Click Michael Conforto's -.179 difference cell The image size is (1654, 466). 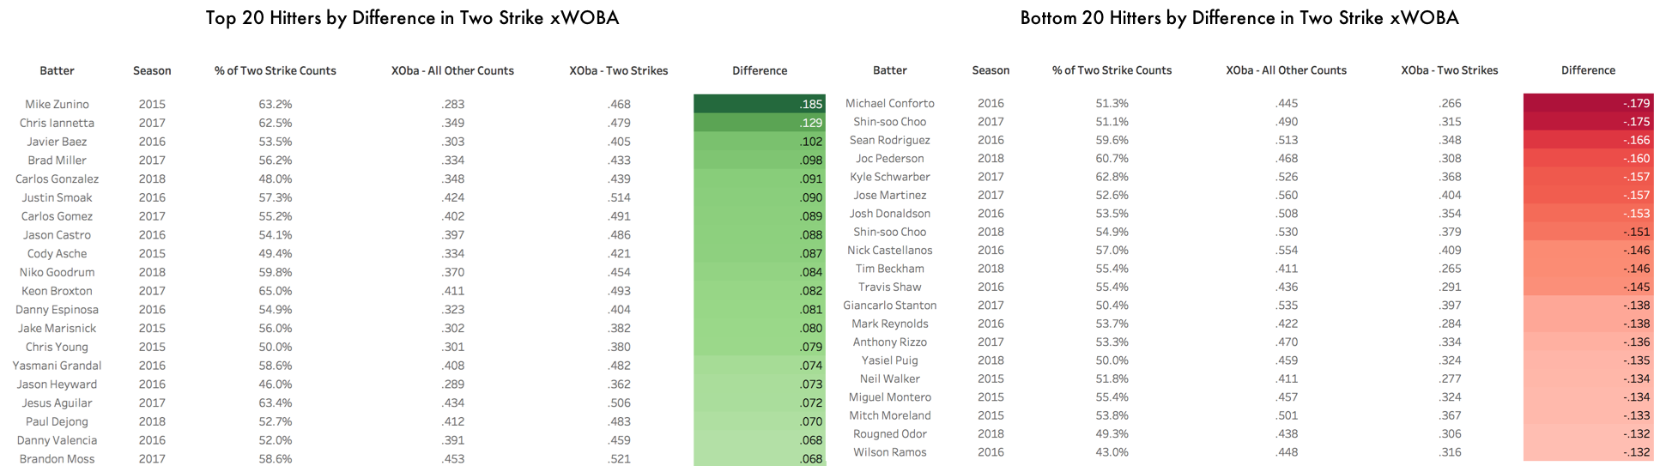(x=1588, y=103)
